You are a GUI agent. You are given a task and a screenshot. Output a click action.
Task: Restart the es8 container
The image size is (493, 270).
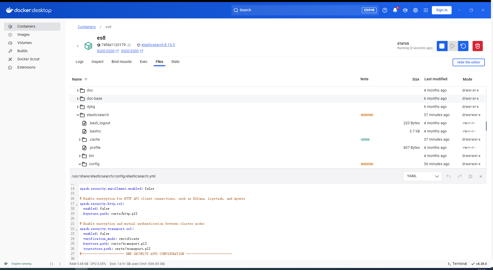coord(463,46)
